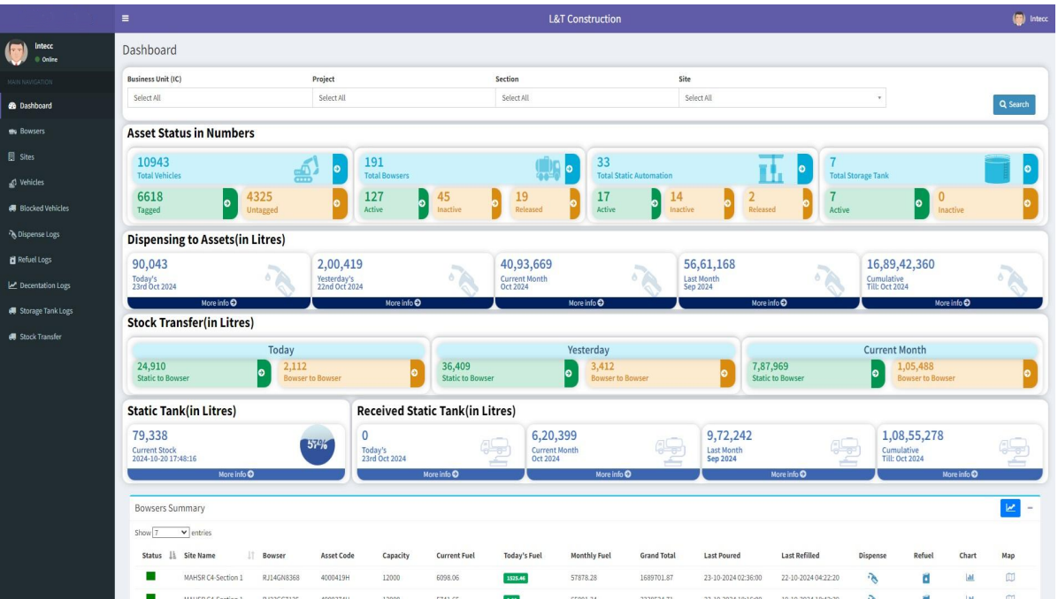Click More info under Today's 0 received
Image resolution: width=1058 pixels, height=599 pixels.
[441, 474]
